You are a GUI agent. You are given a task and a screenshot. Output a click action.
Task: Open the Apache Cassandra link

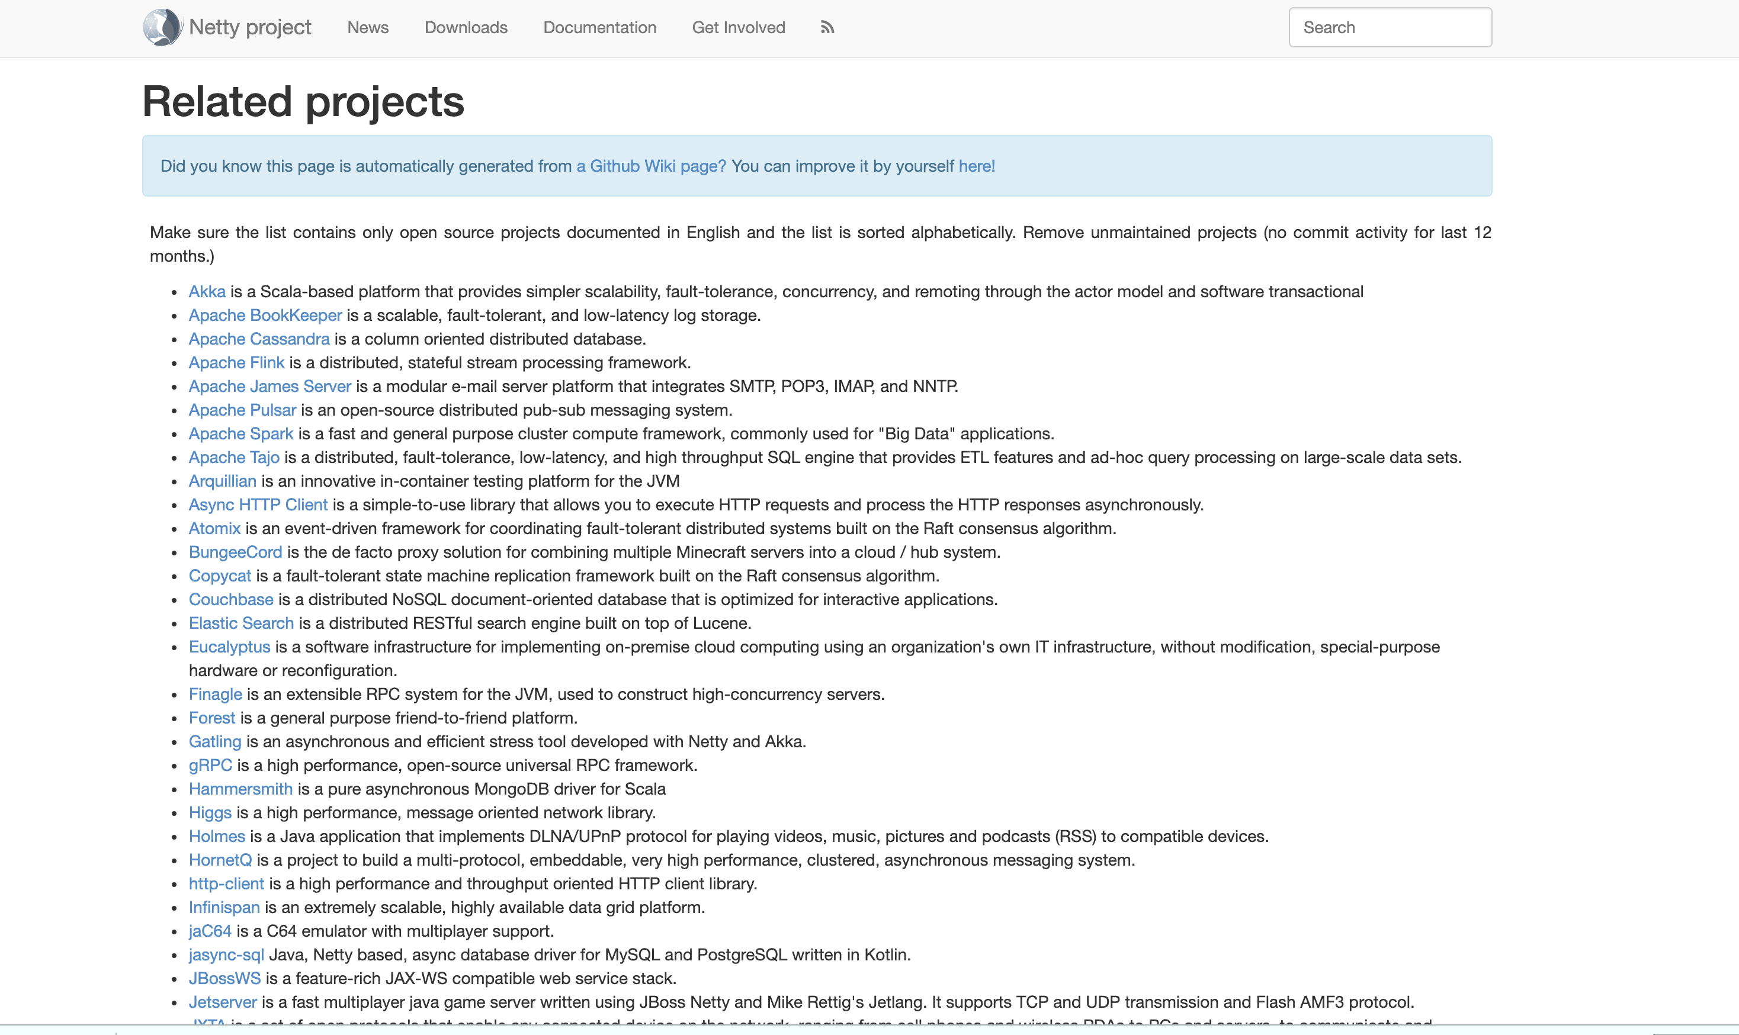[259, 339]
